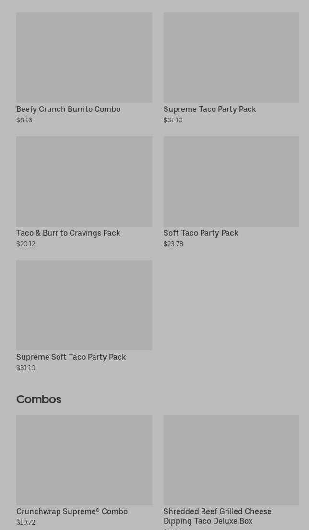Open Shredded Beef Grilled Cheese Dipping Taco title

coord(217,516)
